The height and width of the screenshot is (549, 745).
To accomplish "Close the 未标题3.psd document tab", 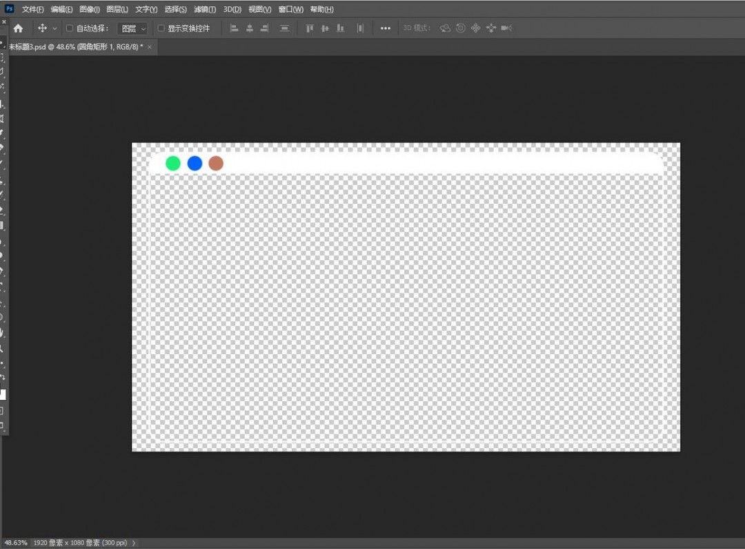I will click(x=150, y=46).
